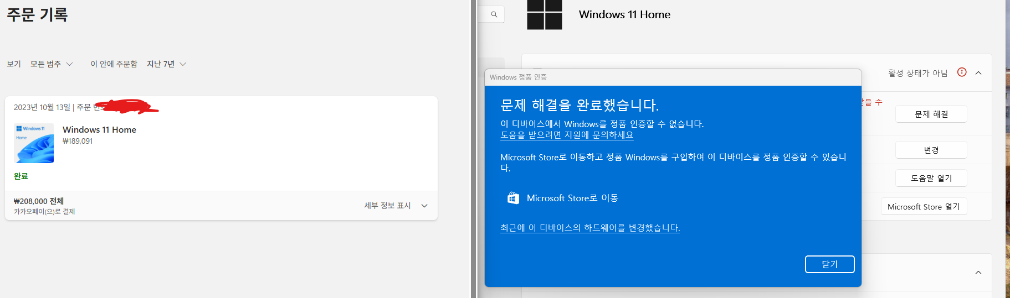Open the 지원에 문의하세요 support link

coord(567,135)
